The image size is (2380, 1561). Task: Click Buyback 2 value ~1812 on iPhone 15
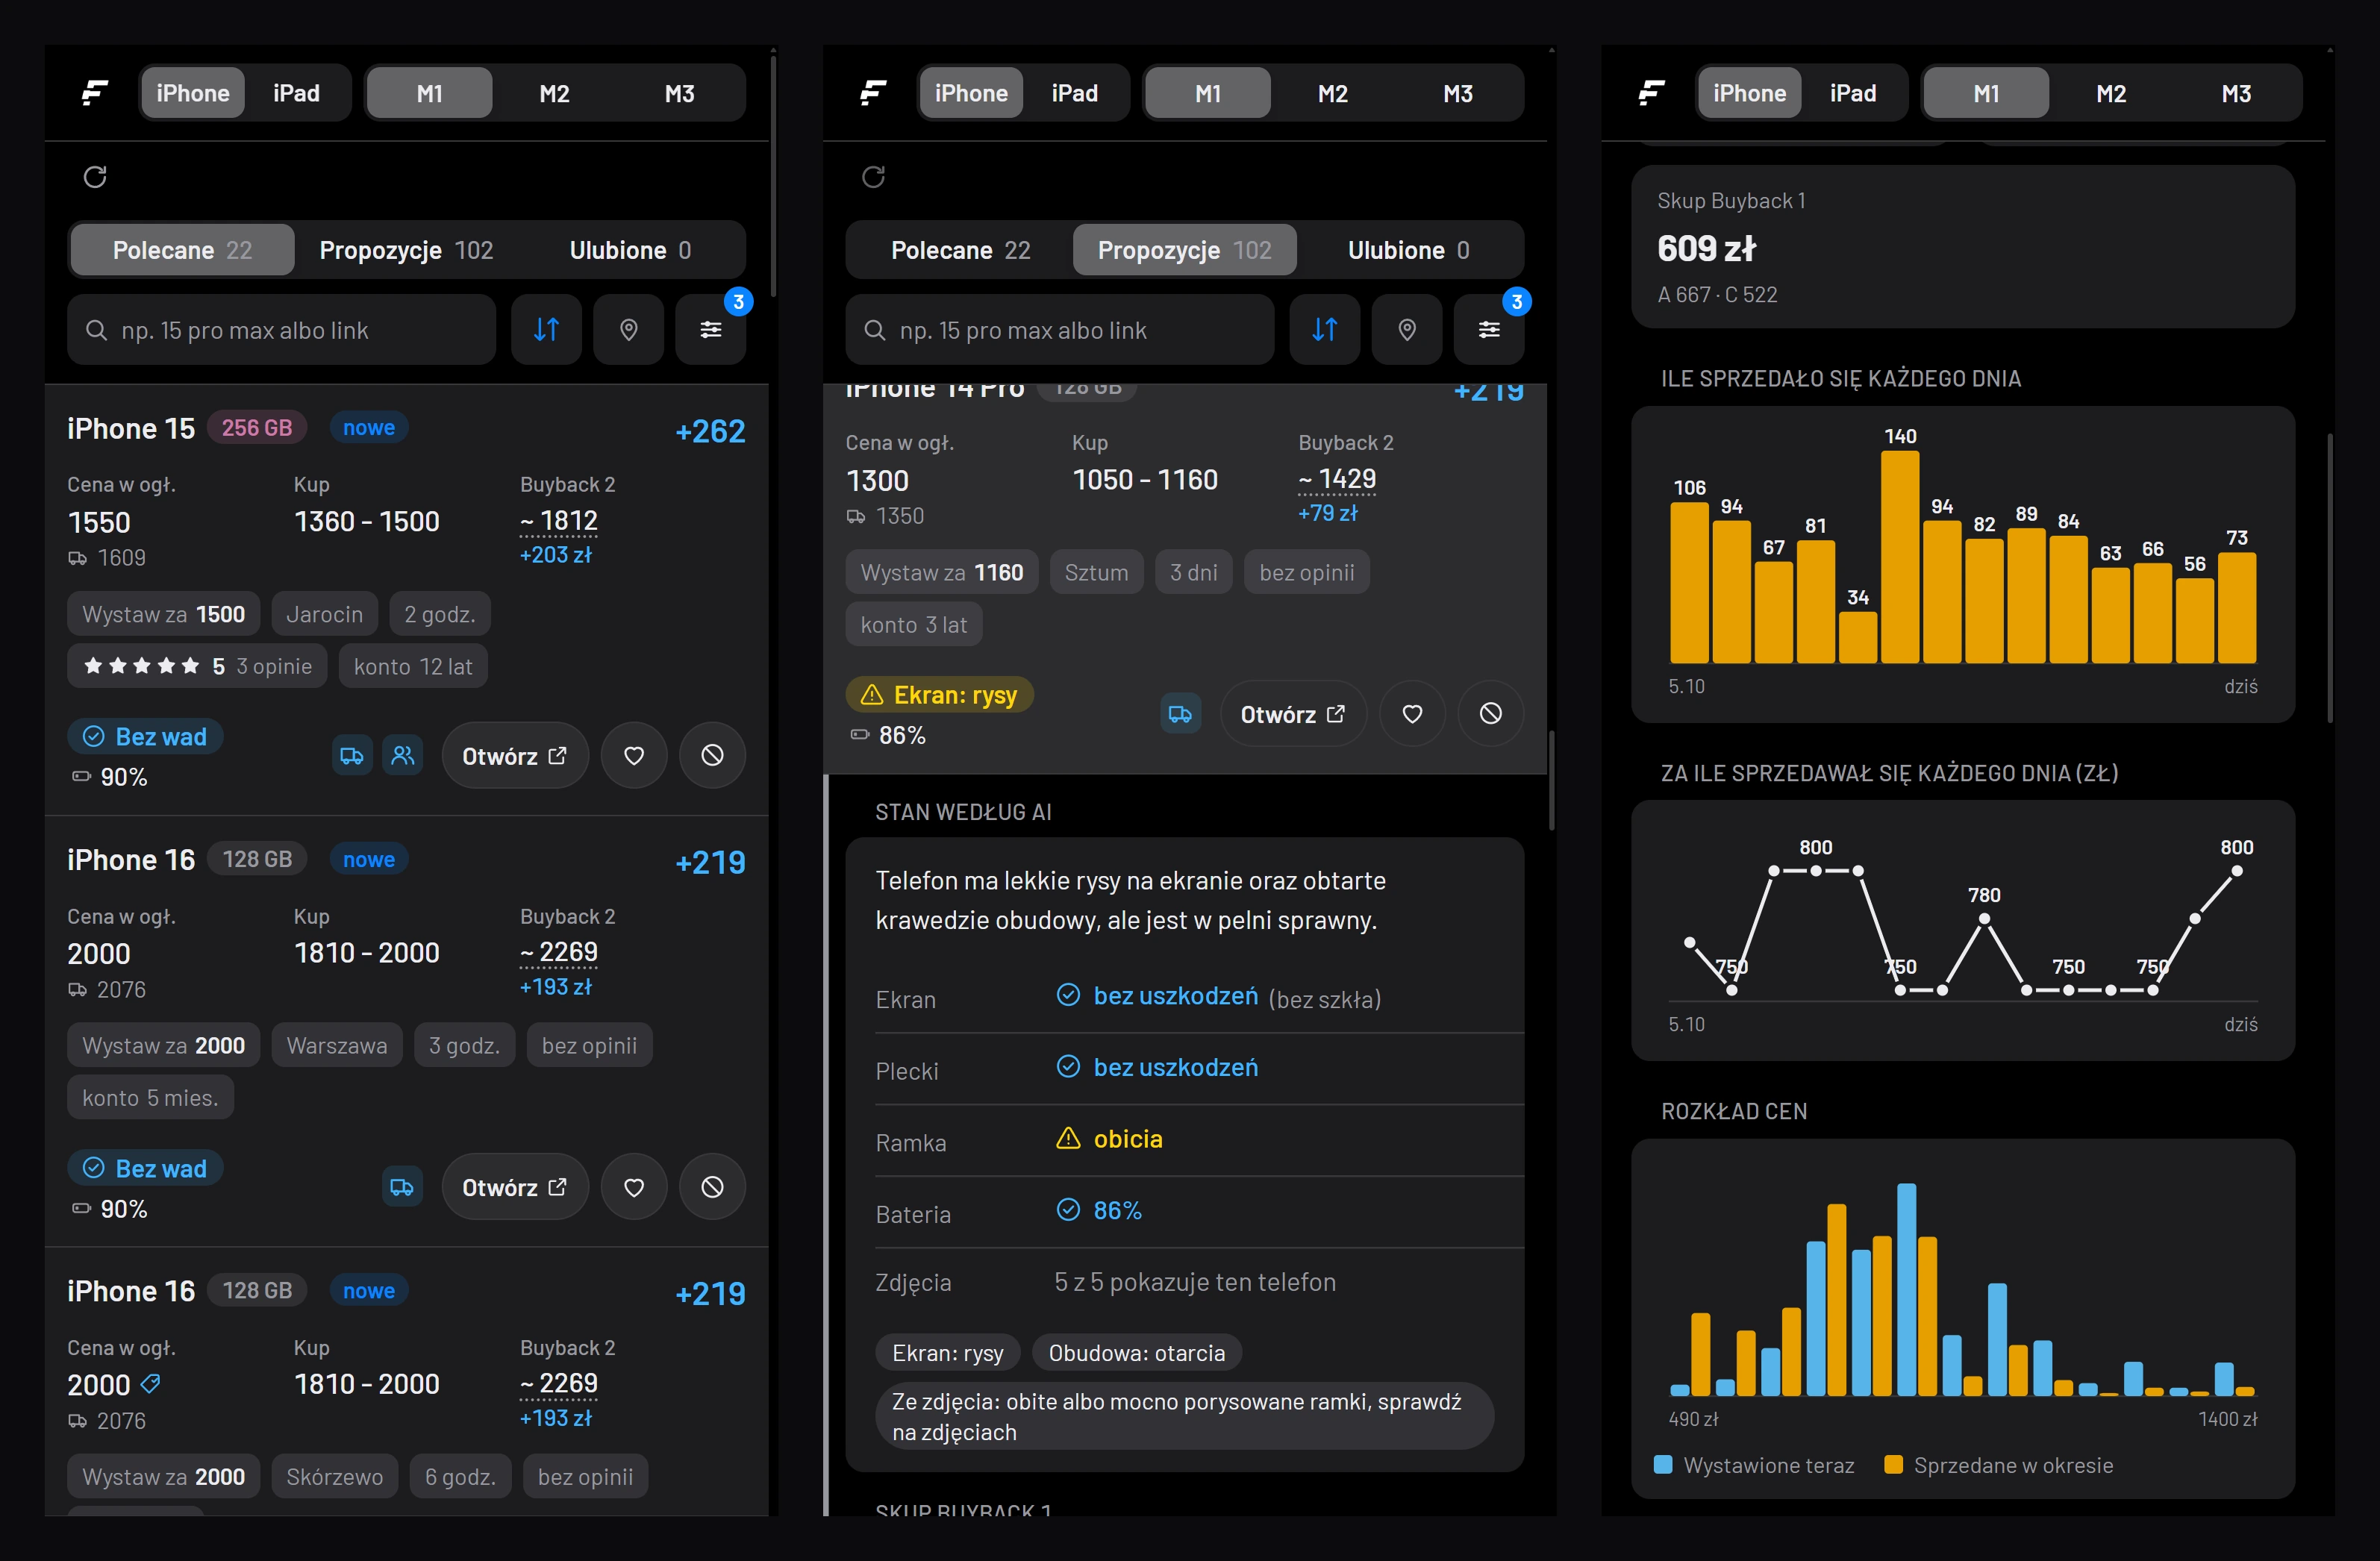pyautogui.click(x=559, y=521)
